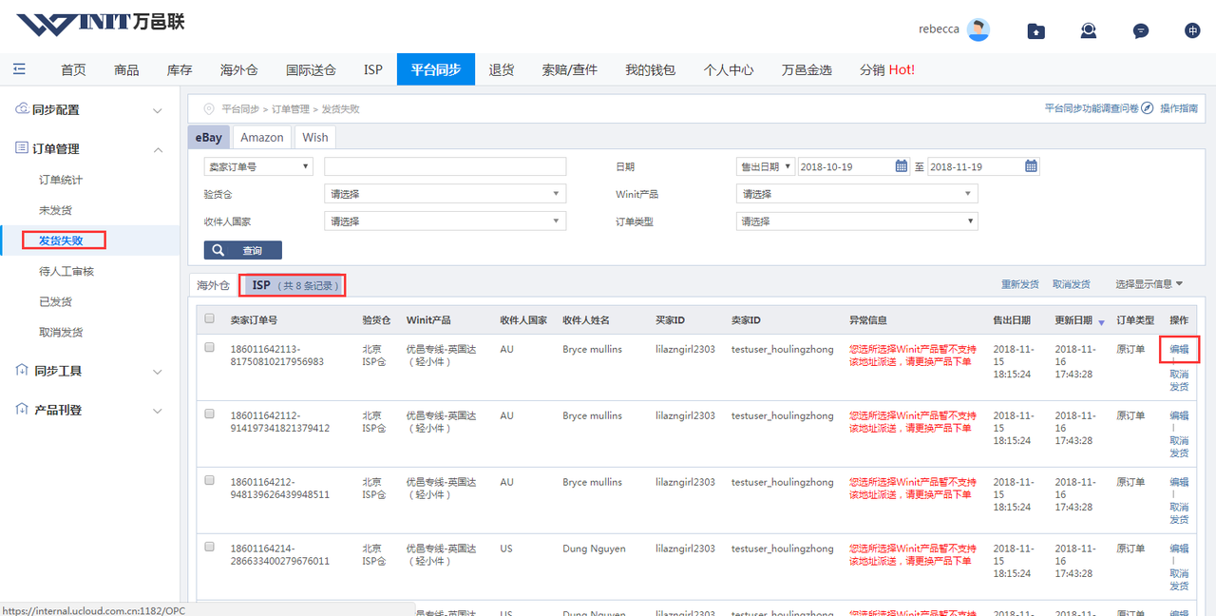The height and width of the screenshot is (616, 1216).
Task: Switch to the Wish platform tab
Action: point(315,138)
